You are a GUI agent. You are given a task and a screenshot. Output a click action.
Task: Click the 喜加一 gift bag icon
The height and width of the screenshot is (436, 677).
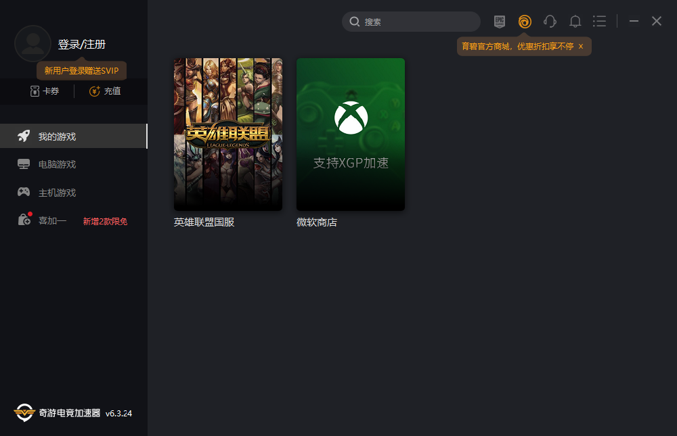[x=24, y=220]
